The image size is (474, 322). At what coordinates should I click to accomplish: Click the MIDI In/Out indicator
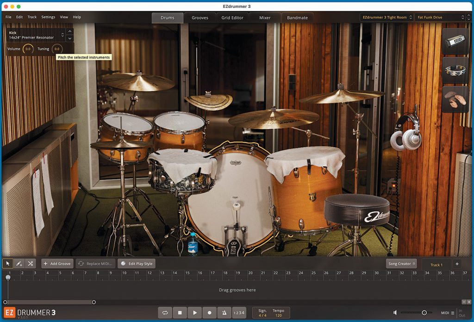462,313
